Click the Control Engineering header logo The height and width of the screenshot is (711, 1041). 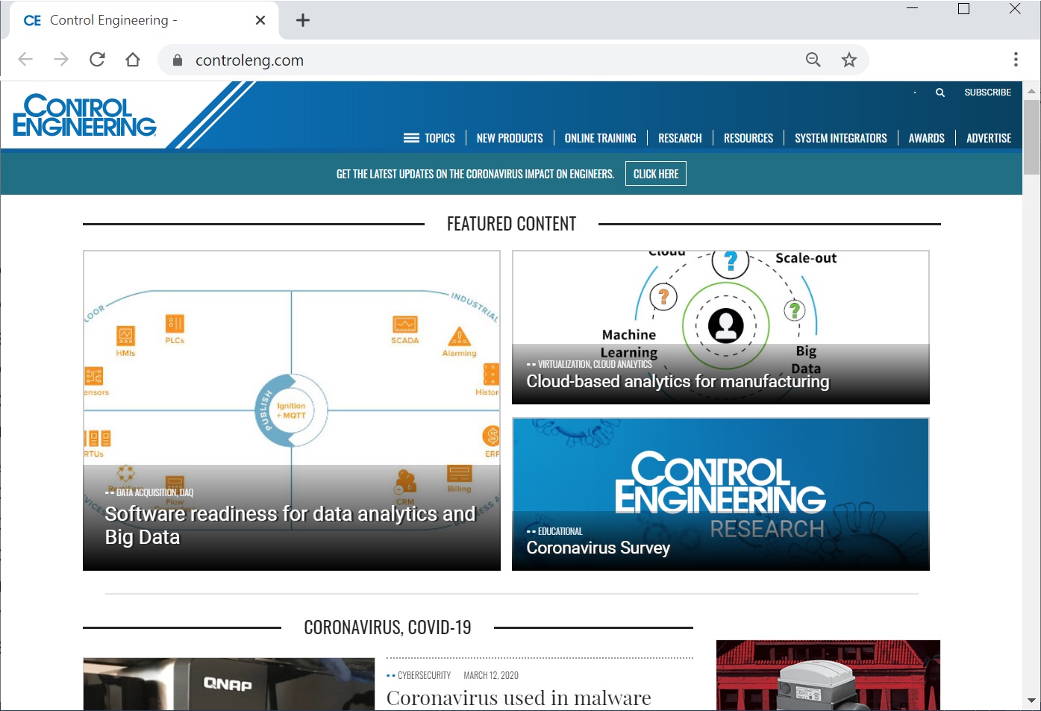pos(84,116)
